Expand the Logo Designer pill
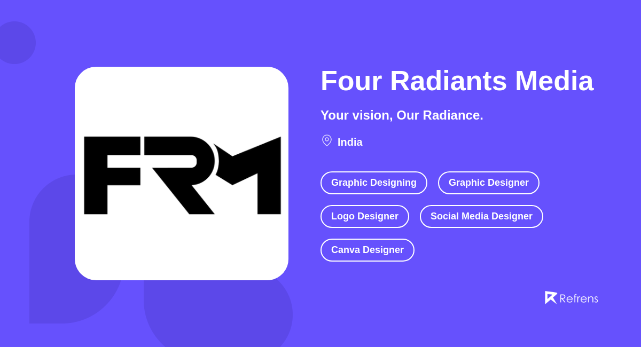The width and height of the screenshot is (641, 347). pos(365,216)
